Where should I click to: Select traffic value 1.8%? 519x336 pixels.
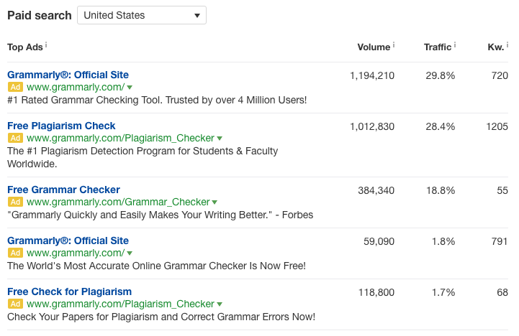pos(443,241)
